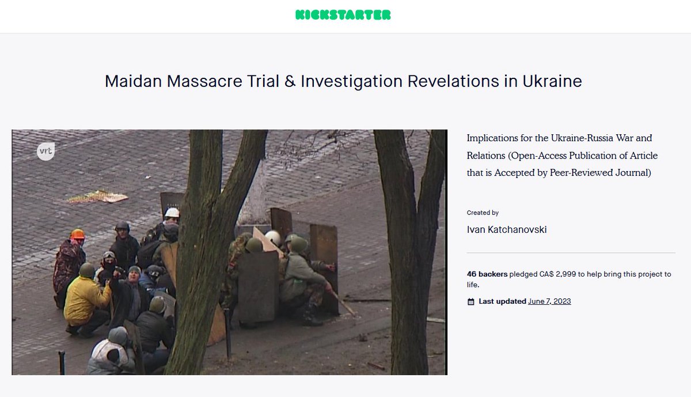Select the Maidan Massacre Trial project title

pos(343,81)
